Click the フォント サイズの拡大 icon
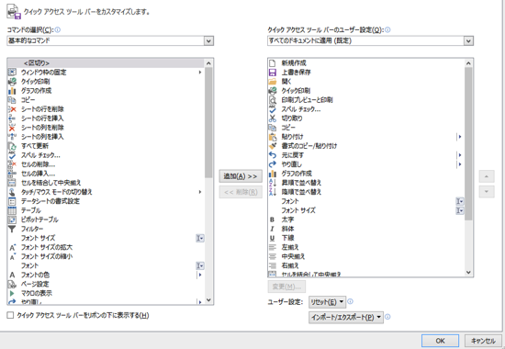Image resolution: width=505 pixels, height=349 pixels. 12,247
